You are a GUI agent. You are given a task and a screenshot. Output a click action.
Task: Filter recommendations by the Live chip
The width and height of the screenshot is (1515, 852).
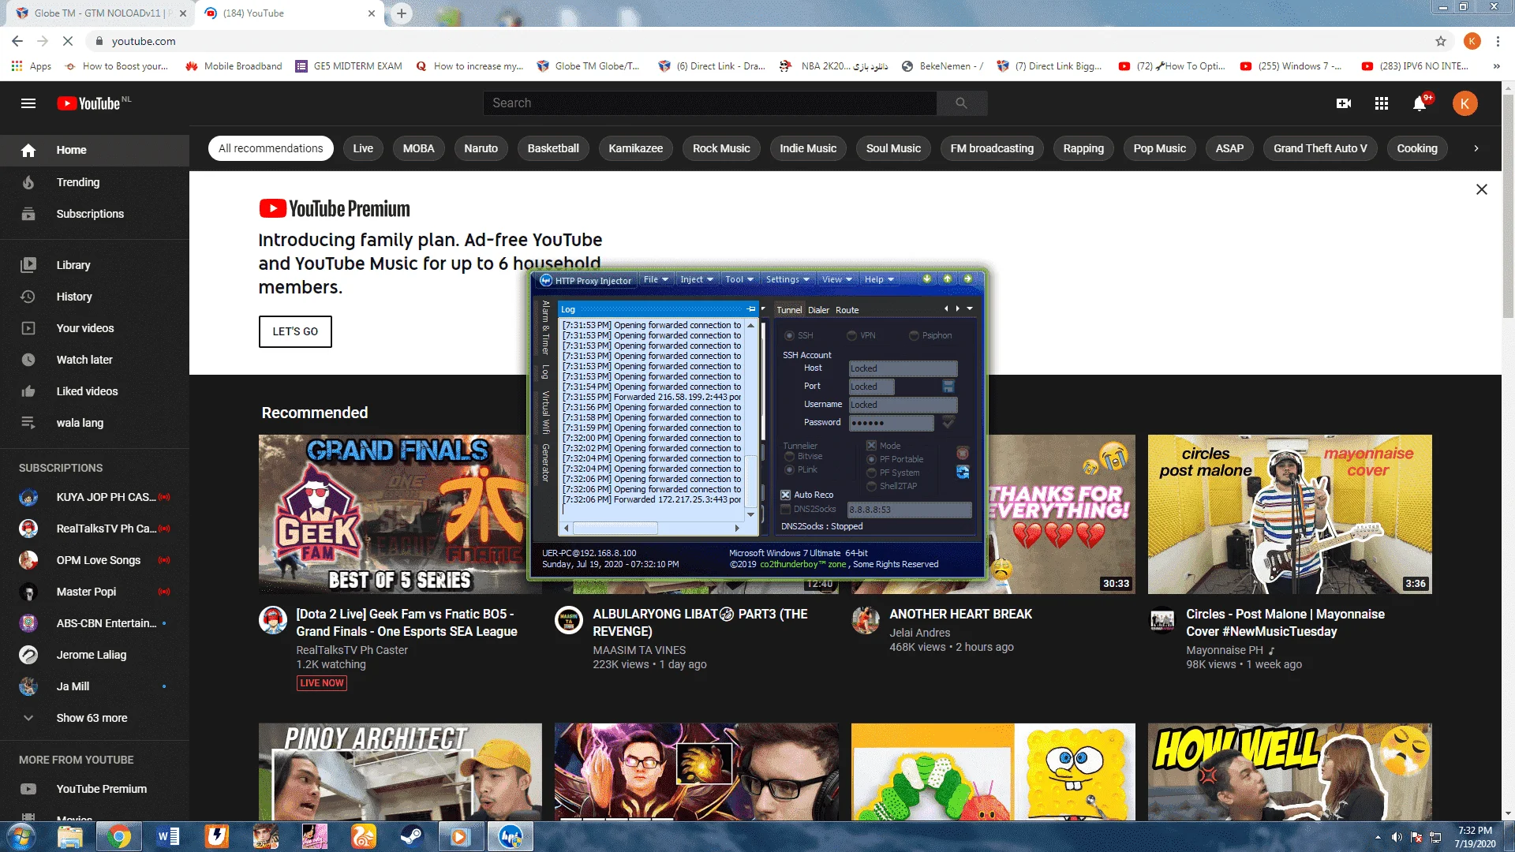click(363, 148)
